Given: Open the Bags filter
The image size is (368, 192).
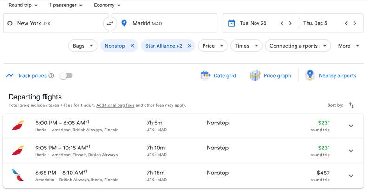Looking at the screenshot, I should pos(83,46).
